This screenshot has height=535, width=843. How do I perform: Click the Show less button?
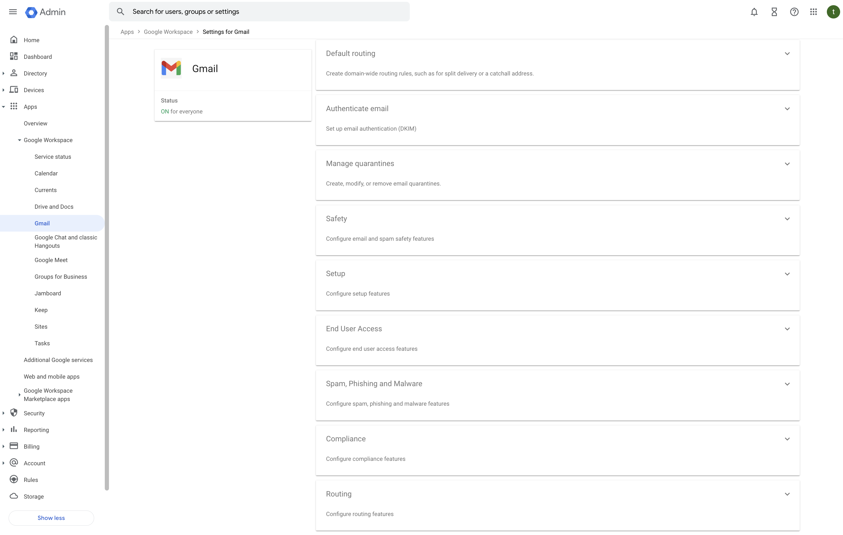coord(51,518)
